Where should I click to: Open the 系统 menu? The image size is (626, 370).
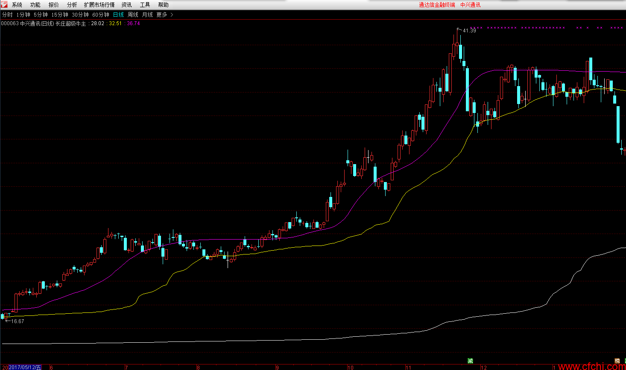17,5
